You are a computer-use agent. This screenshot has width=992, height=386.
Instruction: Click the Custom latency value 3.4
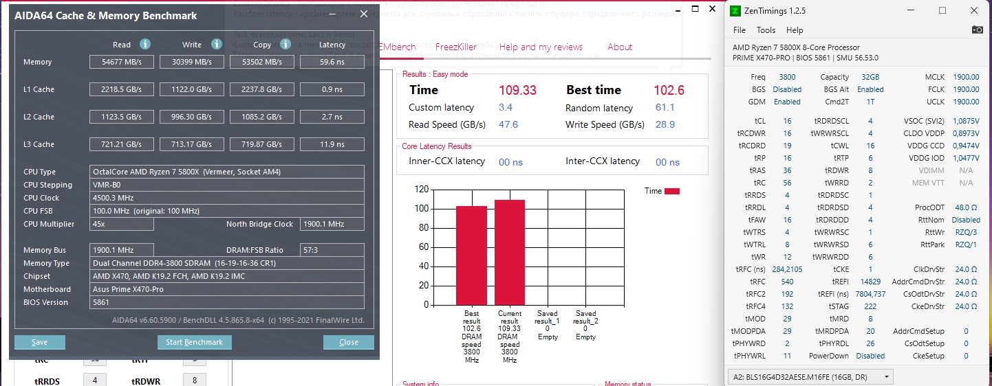[505, 108]
